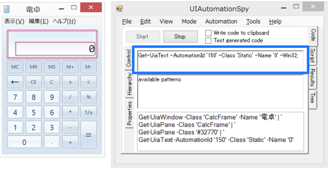Click the calculator app icon in title bar
This screenshot has width=331, height=169.
pyautogui.click(x=7, y=9)
